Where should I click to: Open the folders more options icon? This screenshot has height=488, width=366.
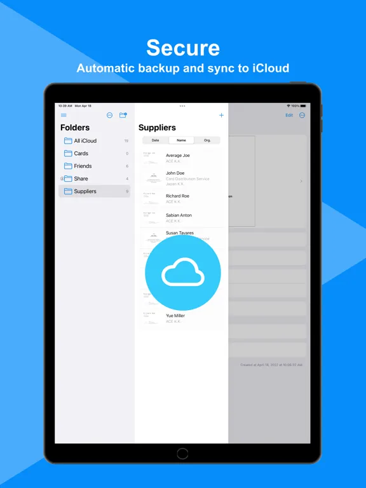(x=109, y=115)
